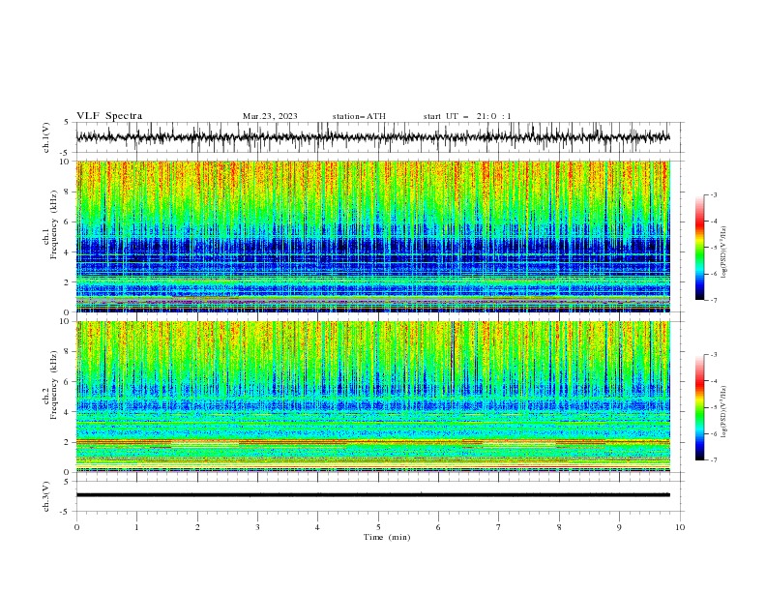Click time axis tick label "7"
766x592 pixels.
click(x=499, y=527)
